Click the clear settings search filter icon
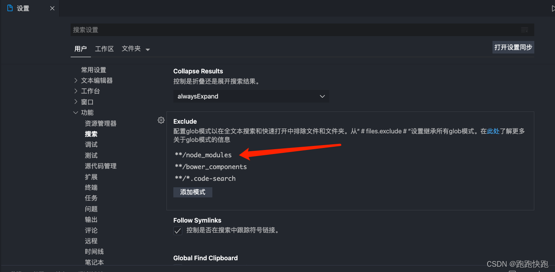This screenshot has width=555, height=272. [x=525, y=30]
